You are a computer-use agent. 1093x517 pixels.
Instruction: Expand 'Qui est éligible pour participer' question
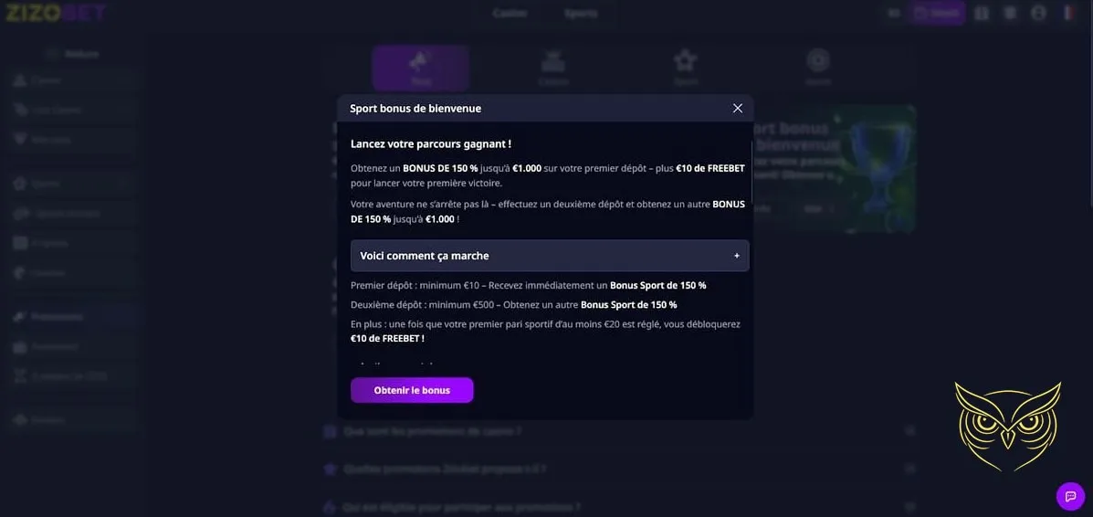(x=461, y=507)
